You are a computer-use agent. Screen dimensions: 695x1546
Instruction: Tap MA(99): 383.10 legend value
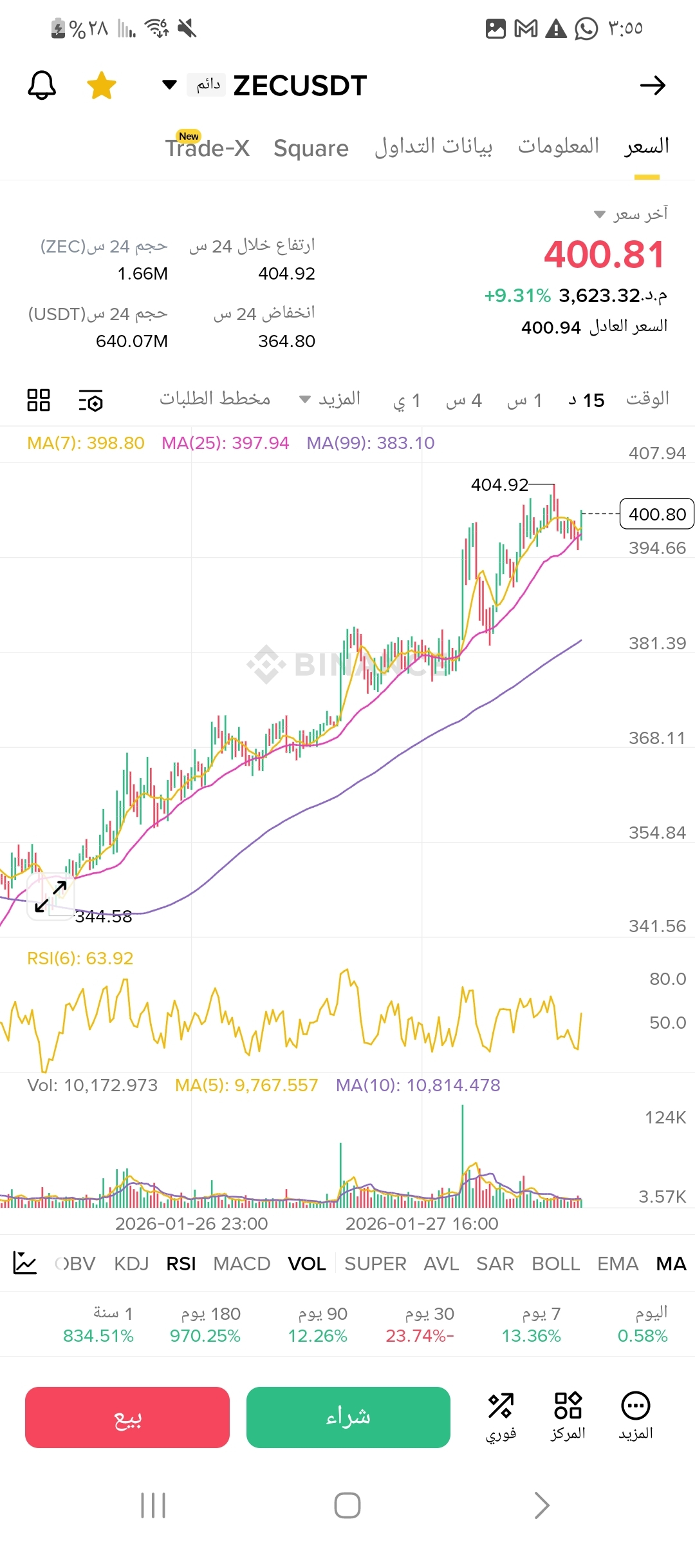371,443
